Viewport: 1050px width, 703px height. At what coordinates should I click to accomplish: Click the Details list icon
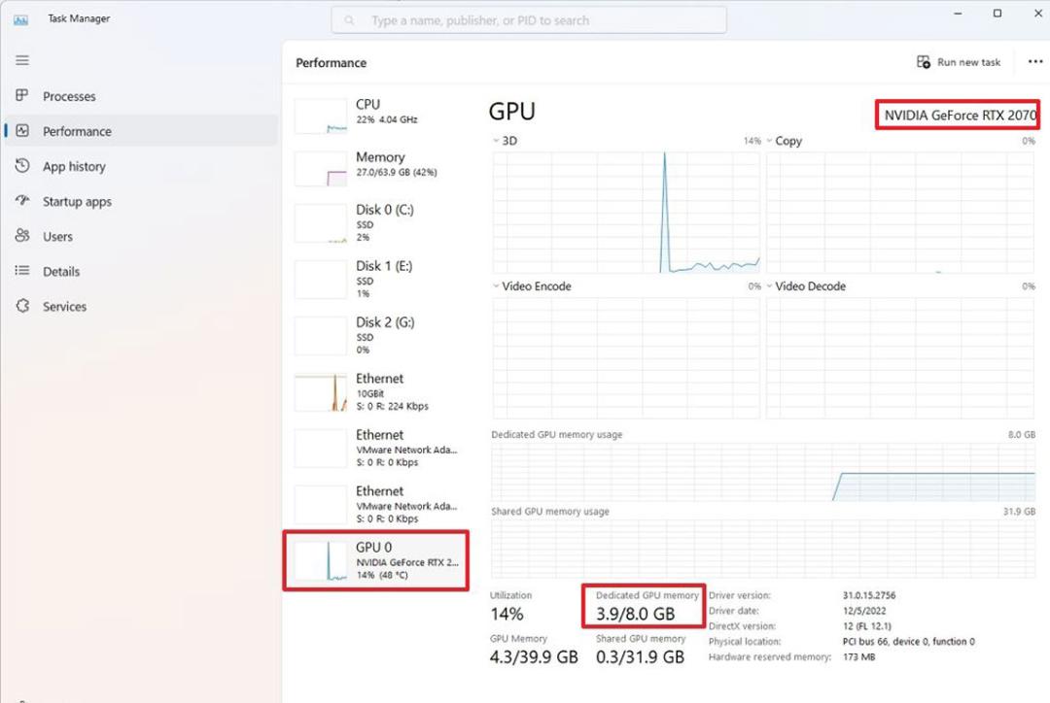point(22,271)
